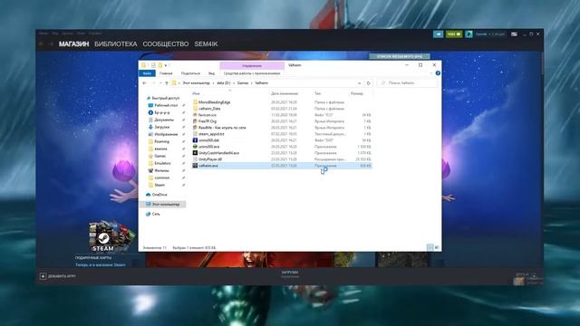Sort files by the Тип column header
580x326 pixels.
tap(317, 93)
